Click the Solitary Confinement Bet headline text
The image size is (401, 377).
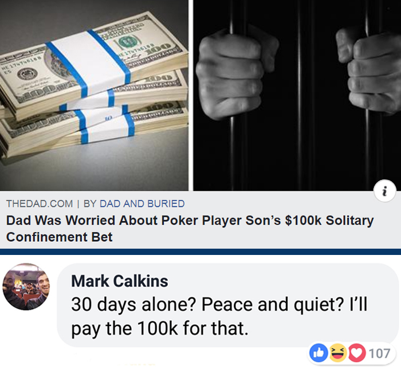pyautogui.click(x=190, y=229)
